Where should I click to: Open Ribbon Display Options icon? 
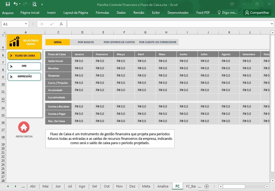coord(232,4)
